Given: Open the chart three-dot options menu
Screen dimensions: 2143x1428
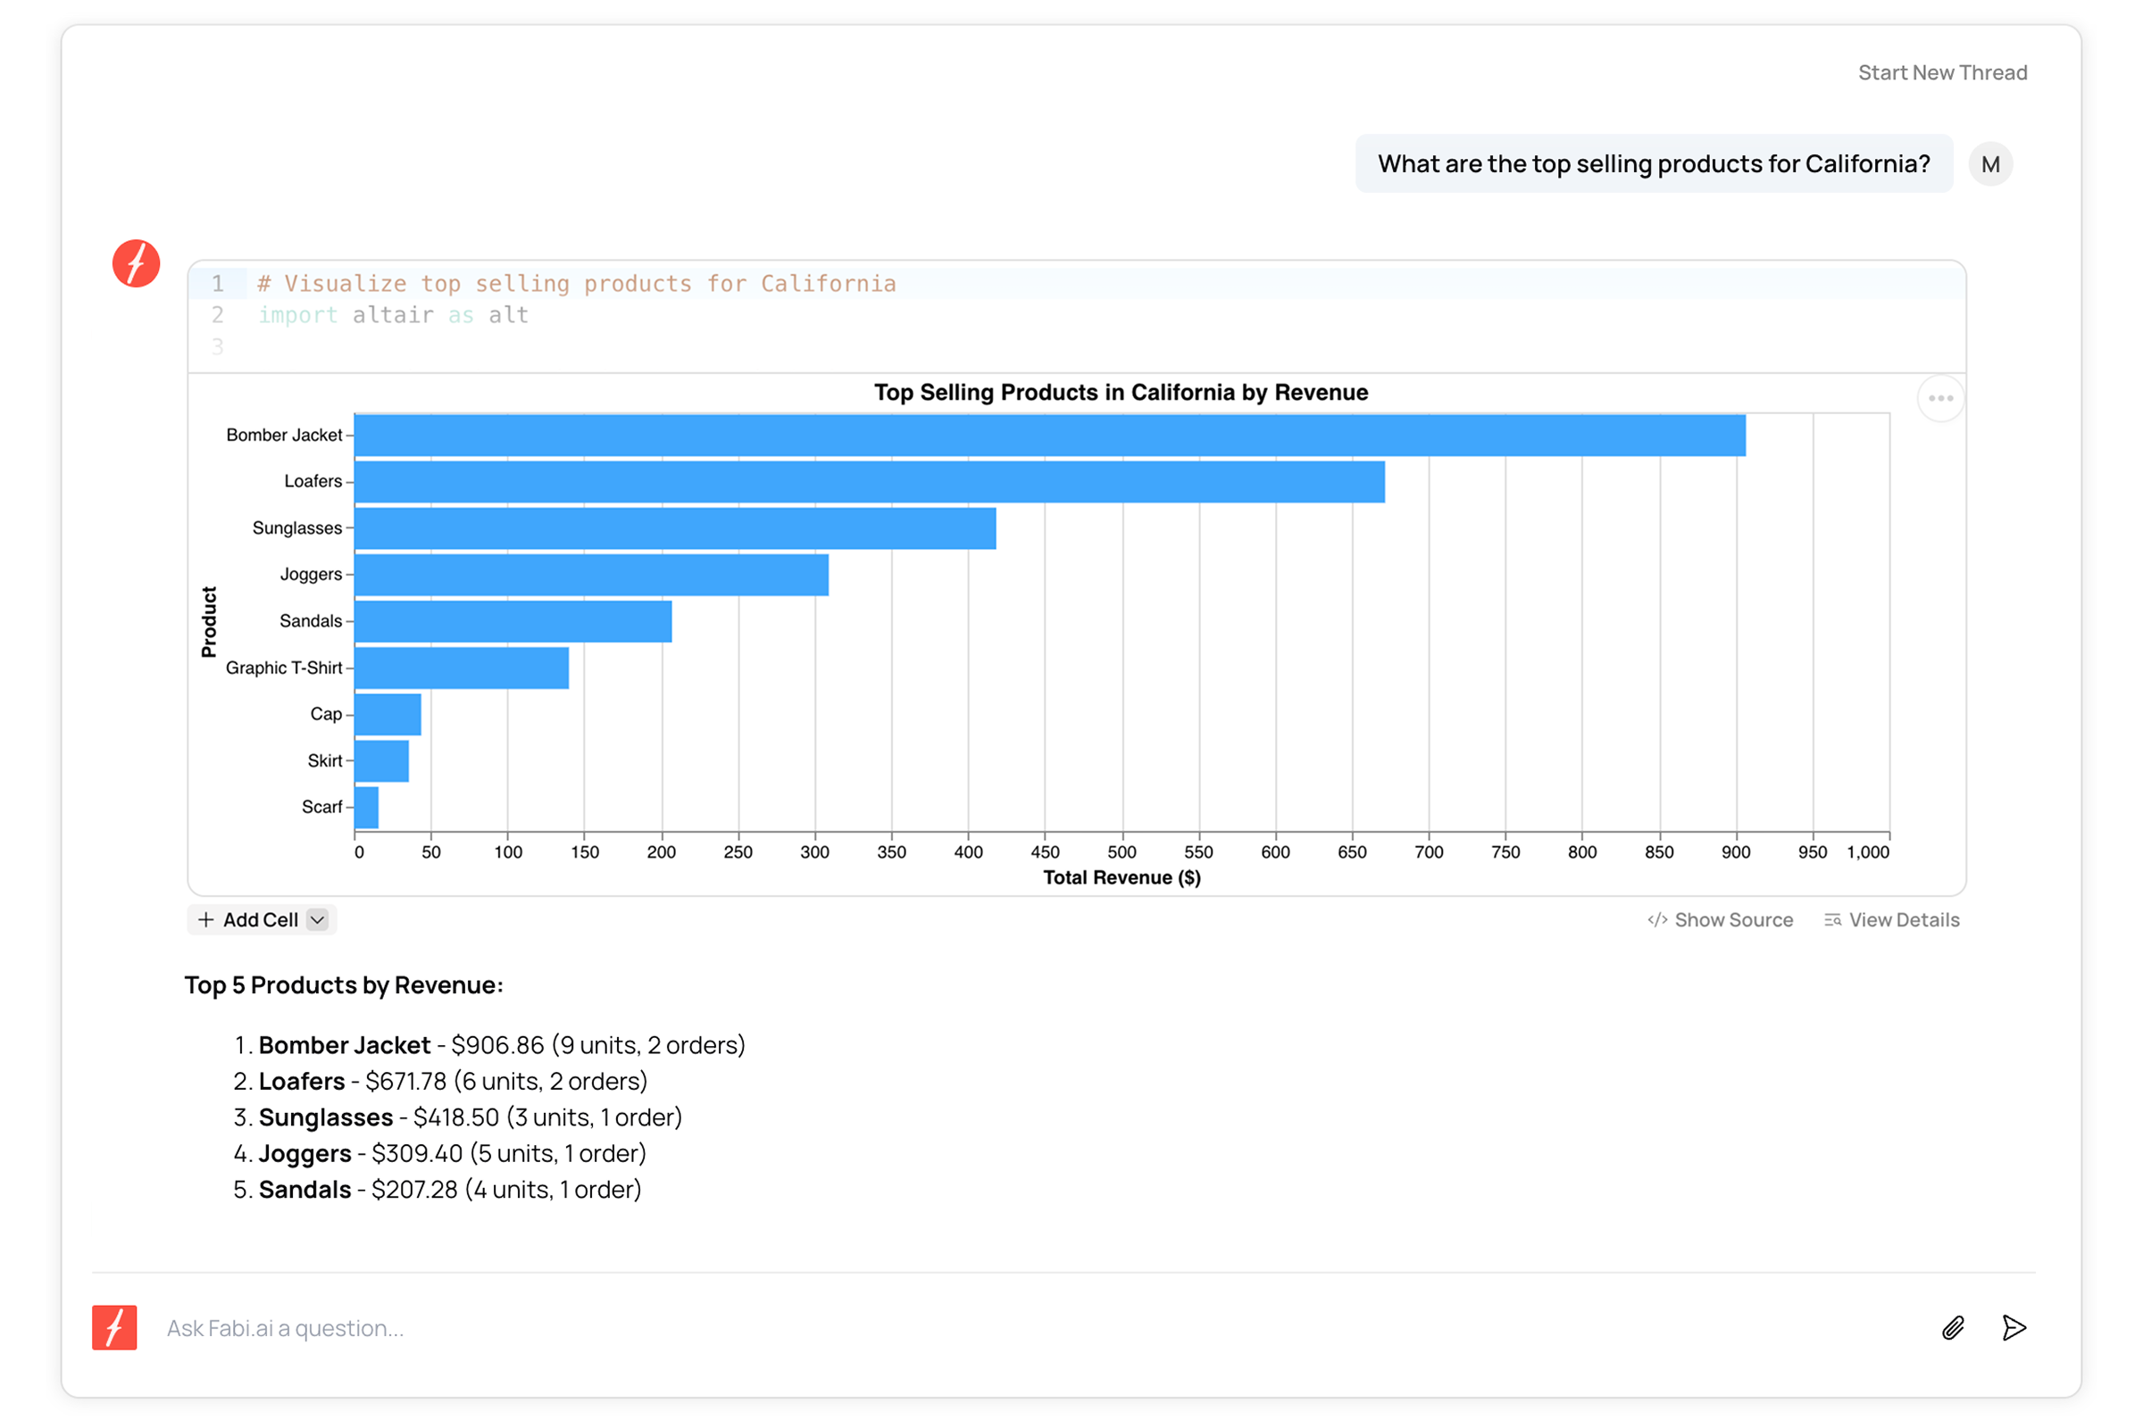Looking at the screenshot, I should tap(1939, 399).
